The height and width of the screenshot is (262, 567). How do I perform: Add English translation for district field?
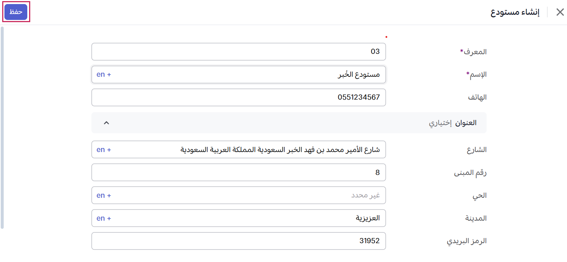pyautogui.click(x=104, y=196)
